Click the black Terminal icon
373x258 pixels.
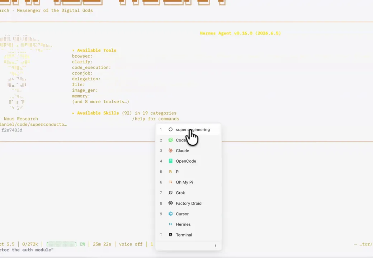(171, 235)
